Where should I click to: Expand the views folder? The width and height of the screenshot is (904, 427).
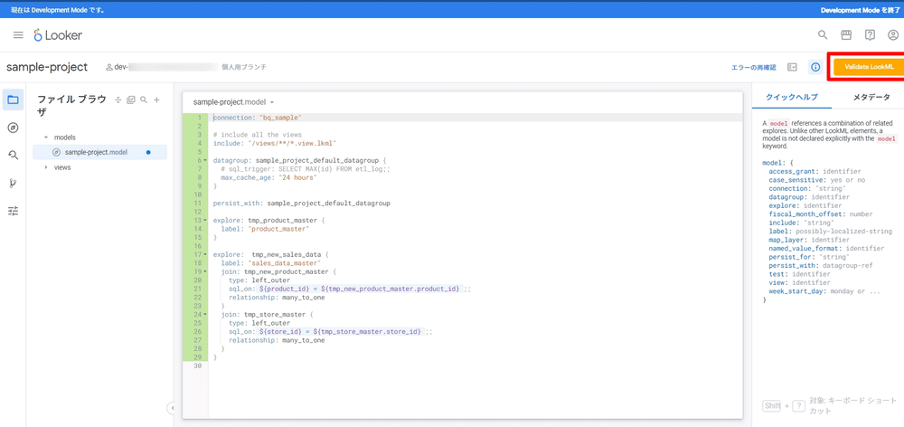(x=46, y=167)
